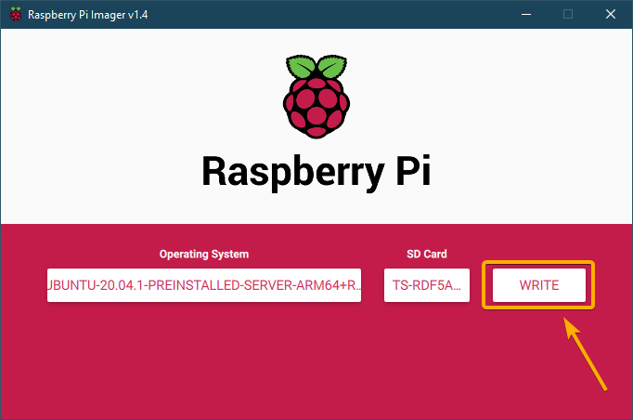Click the orange highlight border around WRITE

[x=538, y=263]
